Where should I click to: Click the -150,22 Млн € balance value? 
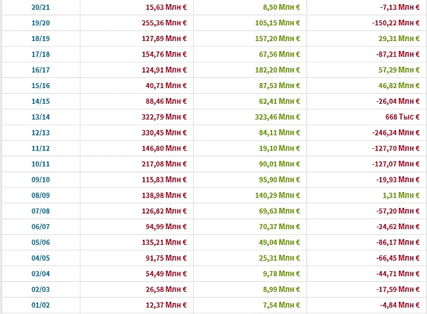coord(395,23)
